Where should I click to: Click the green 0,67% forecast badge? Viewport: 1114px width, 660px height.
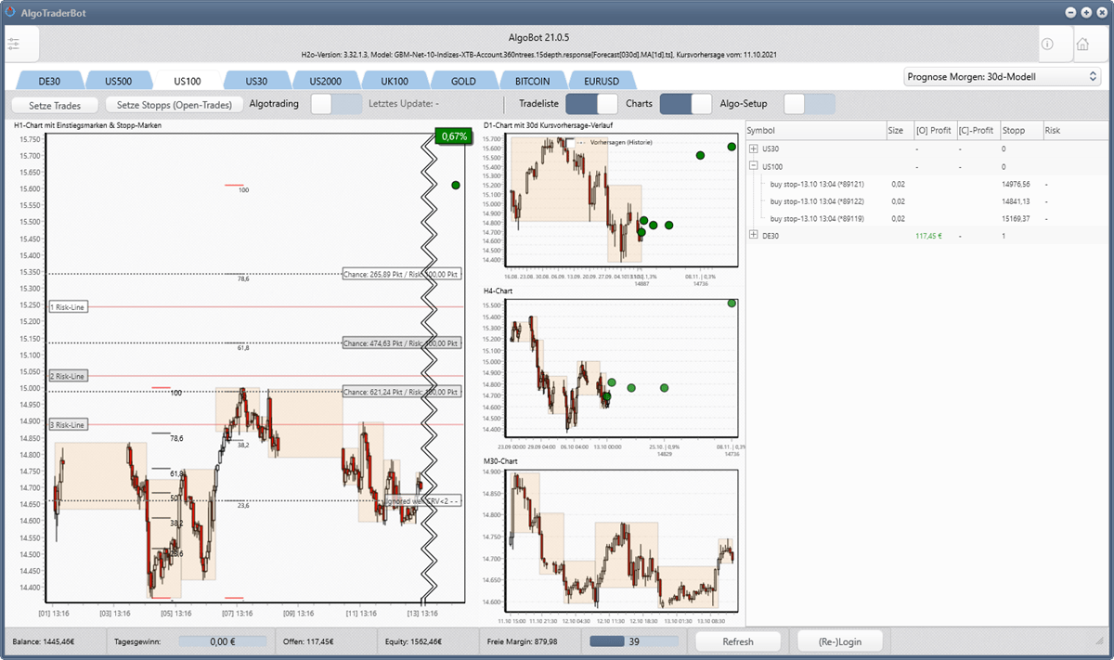click(454, 136)
